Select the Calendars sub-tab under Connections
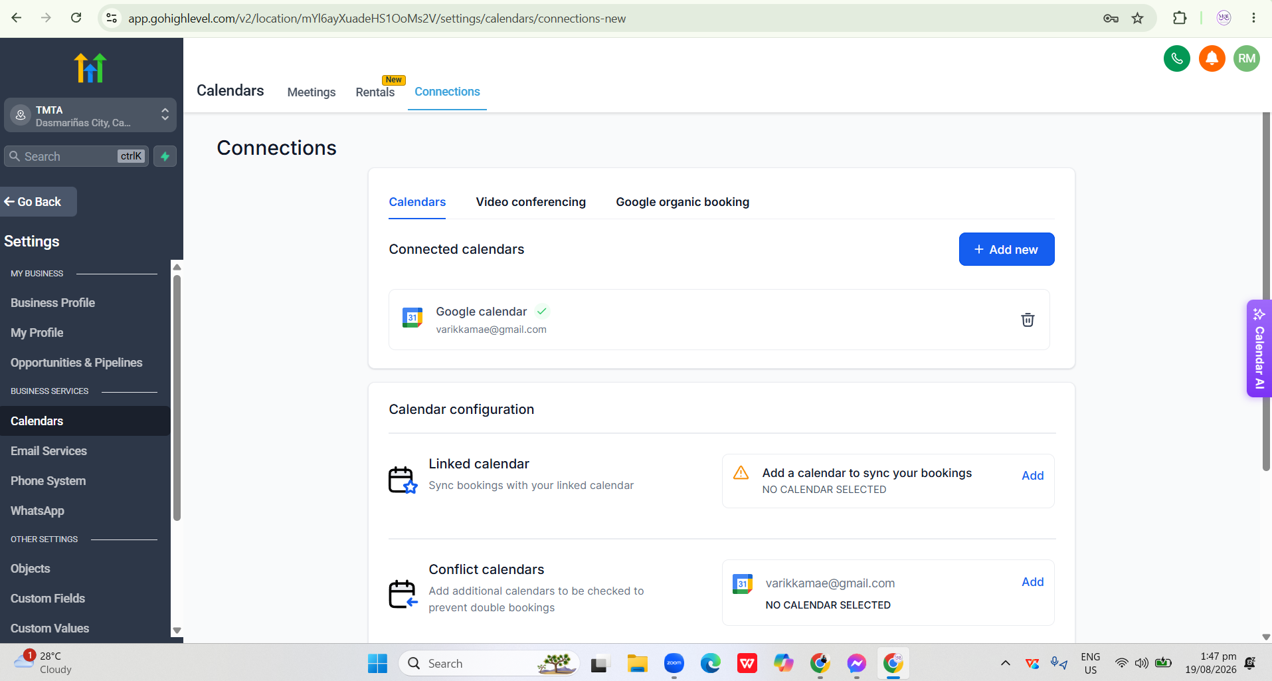This screenshot has width=1272, height=681. pyautogui.click(x=417, y=202)
